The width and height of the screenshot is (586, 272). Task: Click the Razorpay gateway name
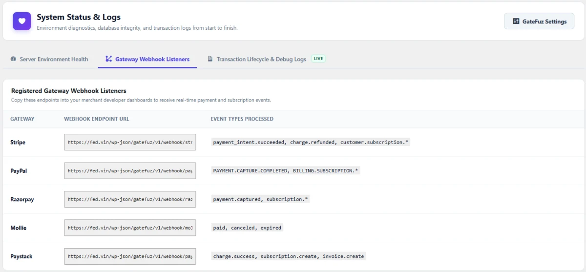tap(22, 199)
